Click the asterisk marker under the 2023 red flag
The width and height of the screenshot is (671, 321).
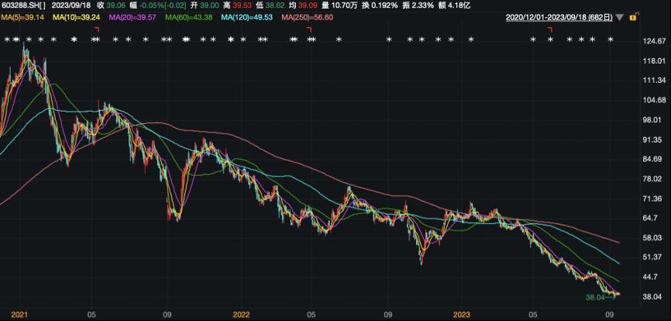point(551,40)
